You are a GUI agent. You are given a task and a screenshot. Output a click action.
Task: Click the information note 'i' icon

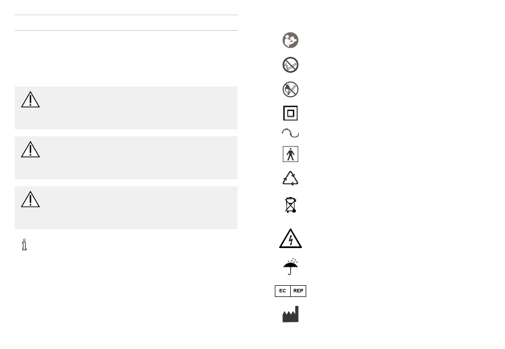point(24,244)
